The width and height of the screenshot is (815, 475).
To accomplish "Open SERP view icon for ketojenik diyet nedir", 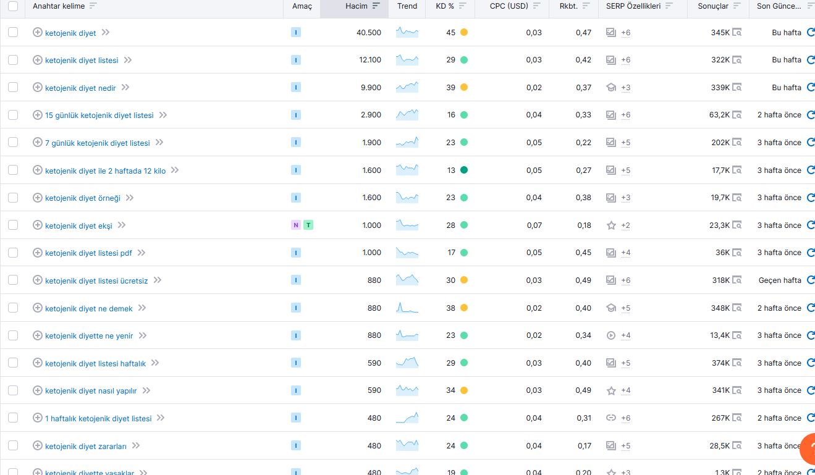I will (x=737, y=88).
